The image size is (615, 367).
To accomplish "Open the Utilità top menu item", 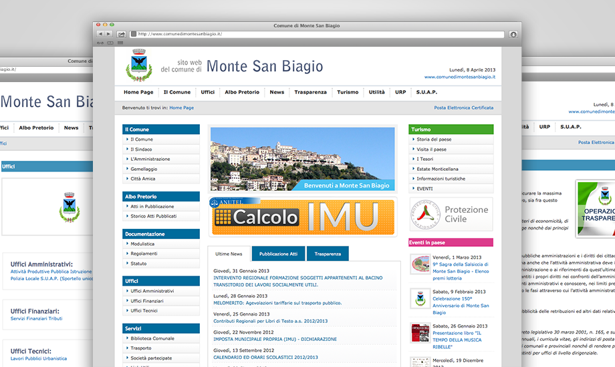I will [377, 92].
